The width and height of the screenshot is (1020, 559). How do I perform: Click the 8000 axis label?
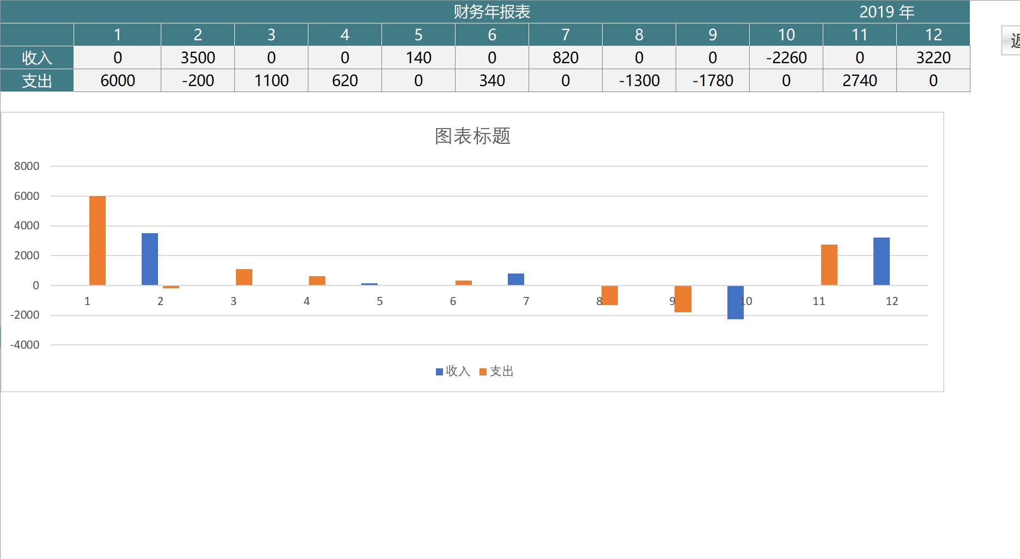click(x=27, y=166)
